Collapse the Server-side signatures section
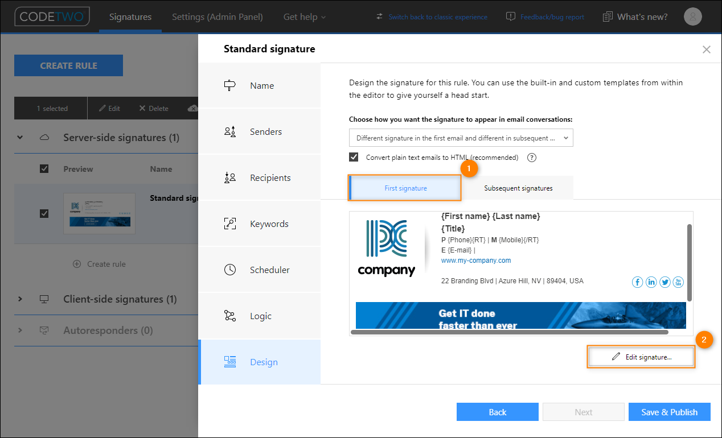 (x=20, y=138)
